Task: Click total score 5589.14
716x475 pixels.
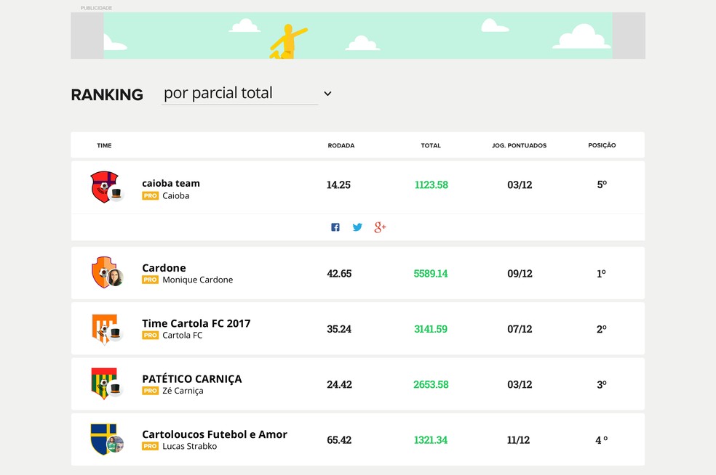Action: [x=431, y=274]
